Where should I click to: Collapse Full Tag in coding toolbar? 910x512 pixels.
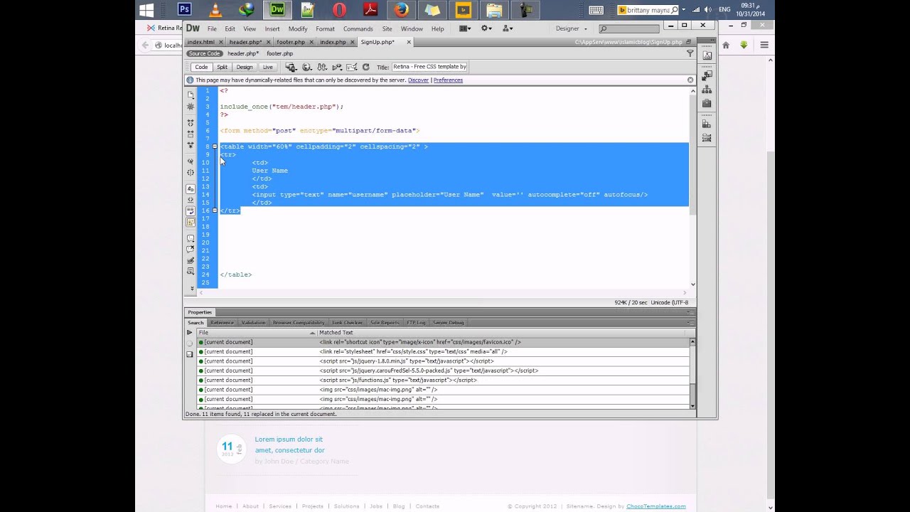click(x=191, y=122)
